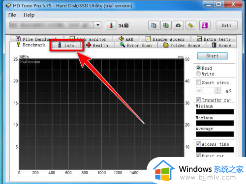
Task: Open the Folder Usage tab
Action: [182, 45]
